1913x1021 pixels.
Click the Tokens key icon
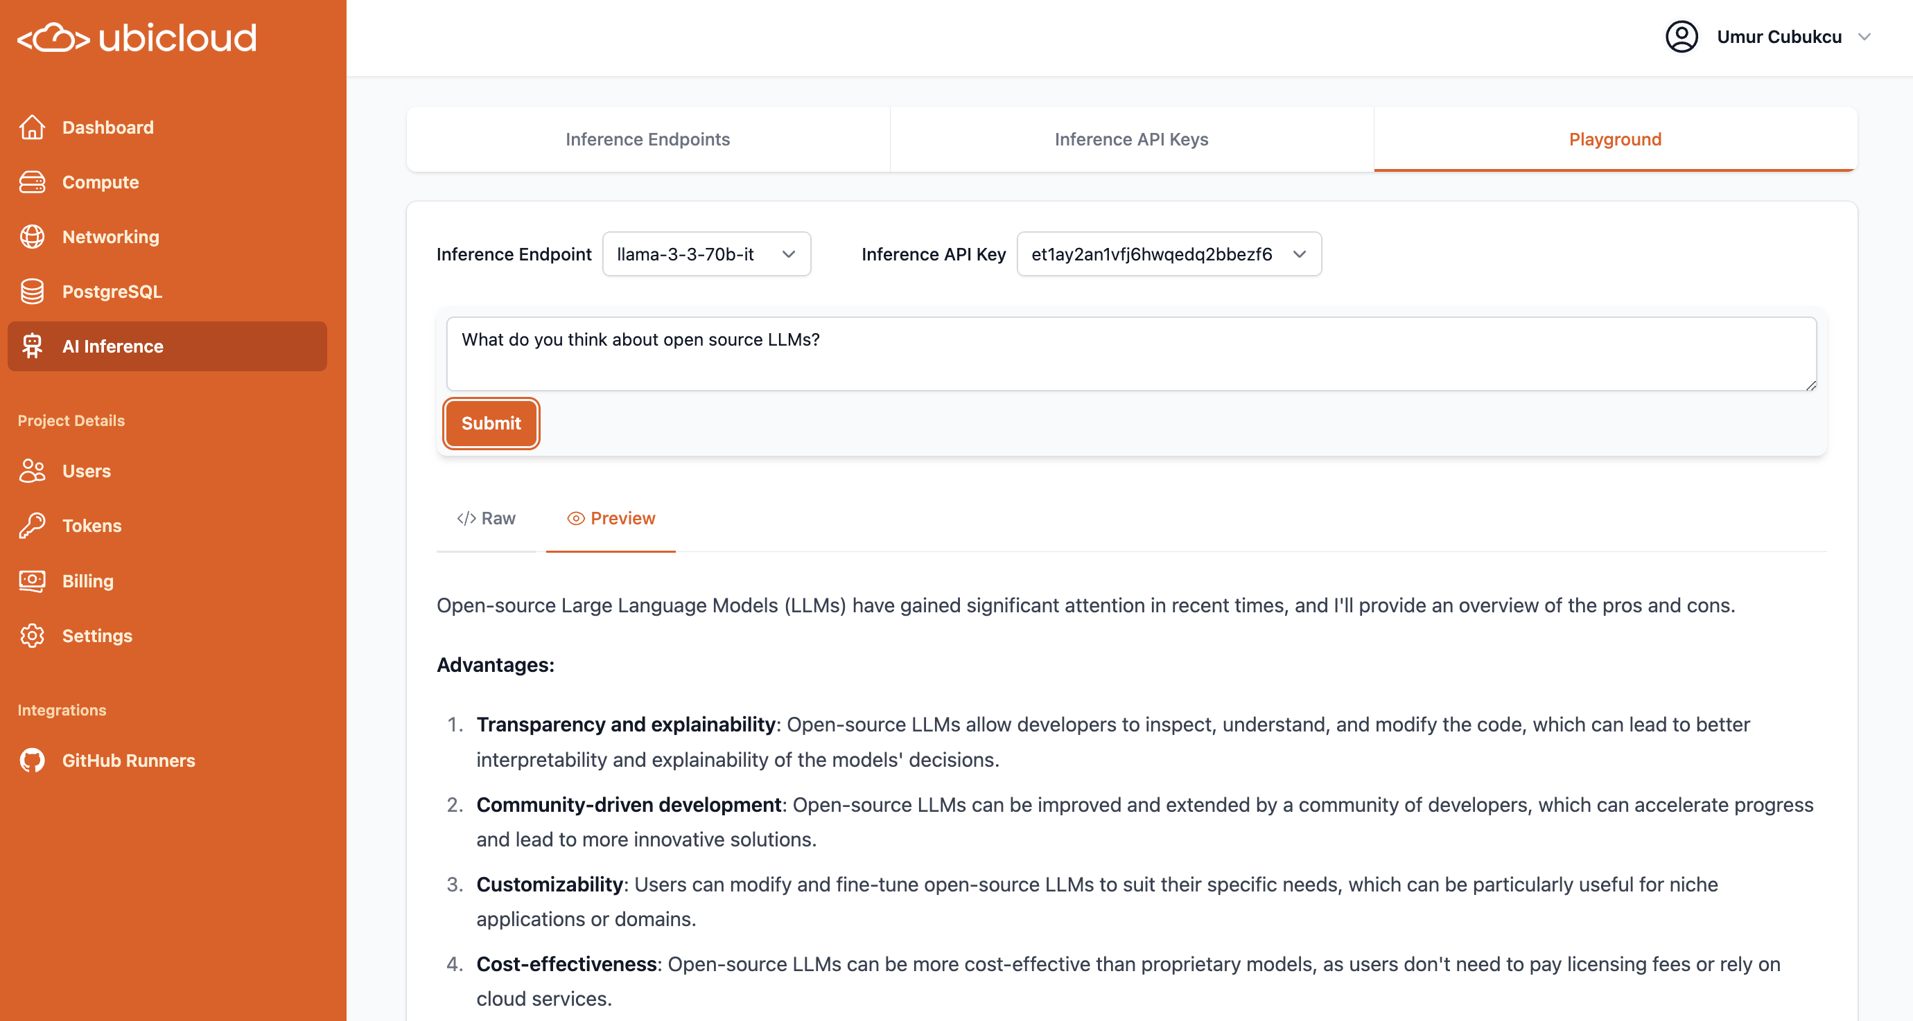(x=32, y=526)
